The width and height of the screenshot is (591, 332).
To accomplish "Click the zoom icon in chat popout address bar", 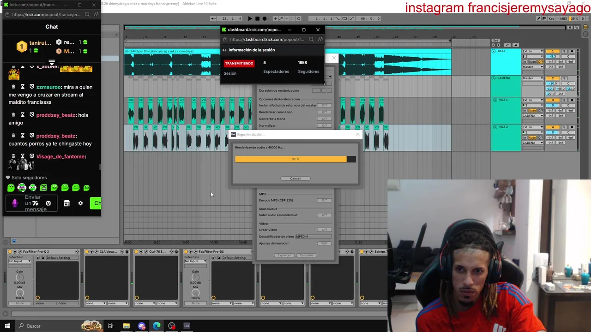I will click(x=87, y=14).
